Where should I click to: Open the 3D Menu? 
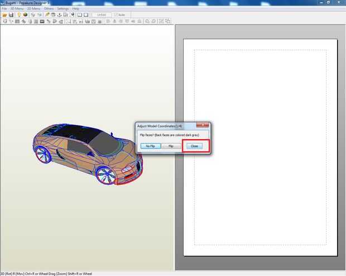pos(16,8)
